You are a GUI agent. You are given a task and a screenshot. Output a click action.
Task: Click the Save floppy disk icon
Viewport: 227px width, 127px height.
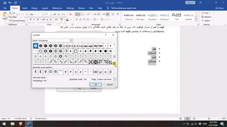(5, 3)
